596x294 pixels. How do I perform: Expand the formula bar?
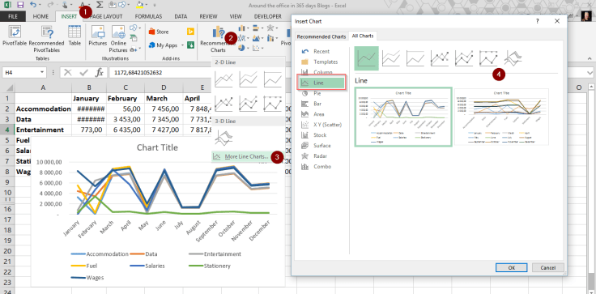pos(590,72)
